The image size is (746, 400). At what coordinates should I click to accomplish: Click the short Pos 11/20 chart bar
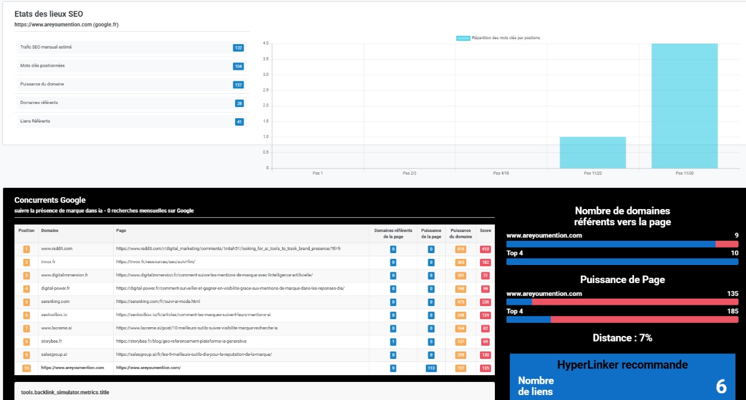pos(592,152)
